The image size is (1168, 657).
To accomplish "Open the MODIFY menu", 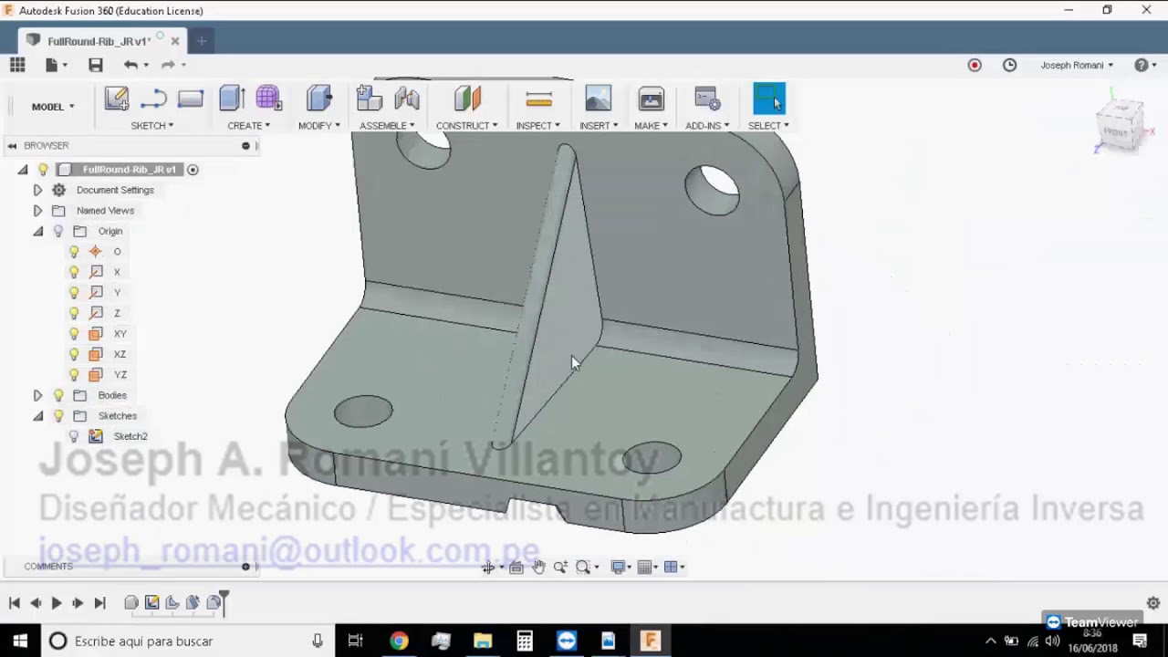I will pyautogui.click(x=319, y=126).
